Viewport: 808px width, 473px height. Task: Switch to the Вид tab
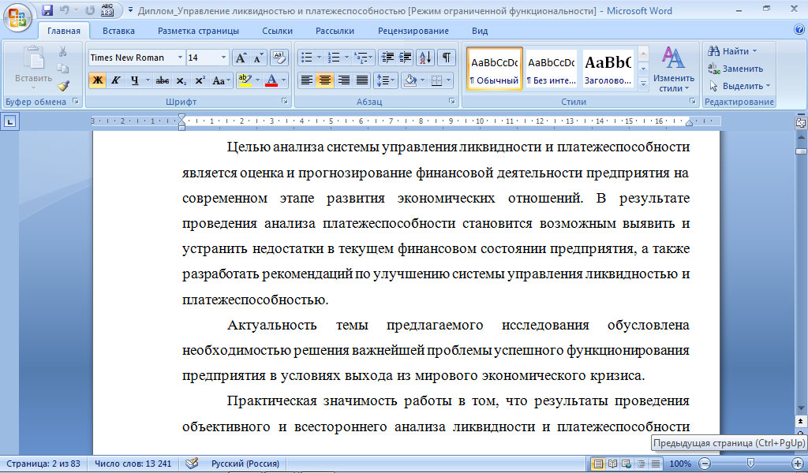(x=480, y=31)
